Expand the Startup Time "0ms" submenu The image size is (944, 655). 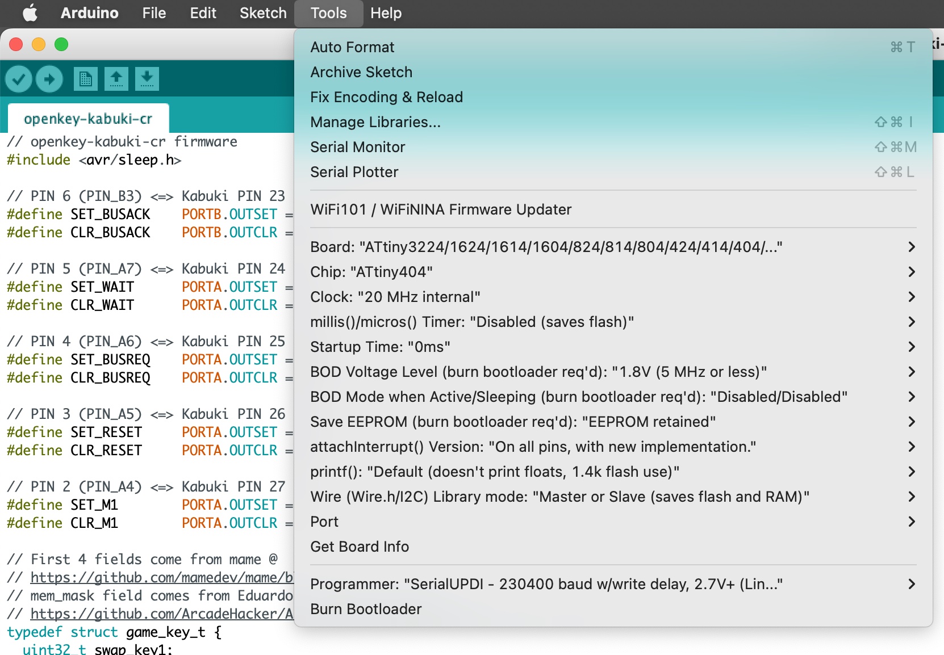click(613, 347)
